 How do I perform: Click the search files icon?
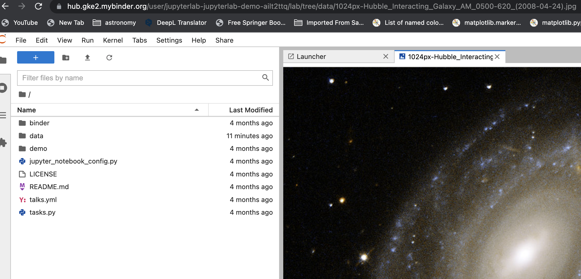click(x=266, y=78)
